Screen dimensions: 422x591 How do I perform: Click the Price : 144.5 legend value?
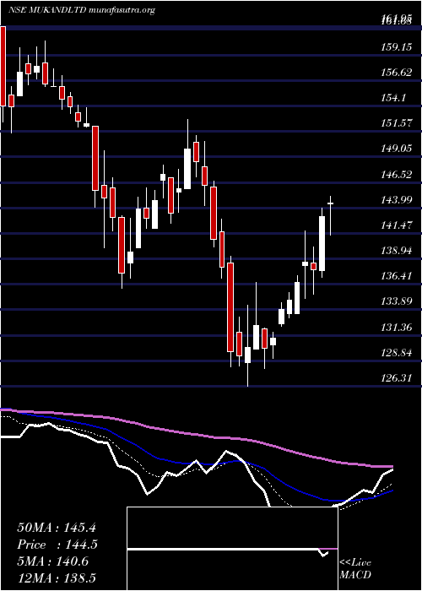(57, 545)
